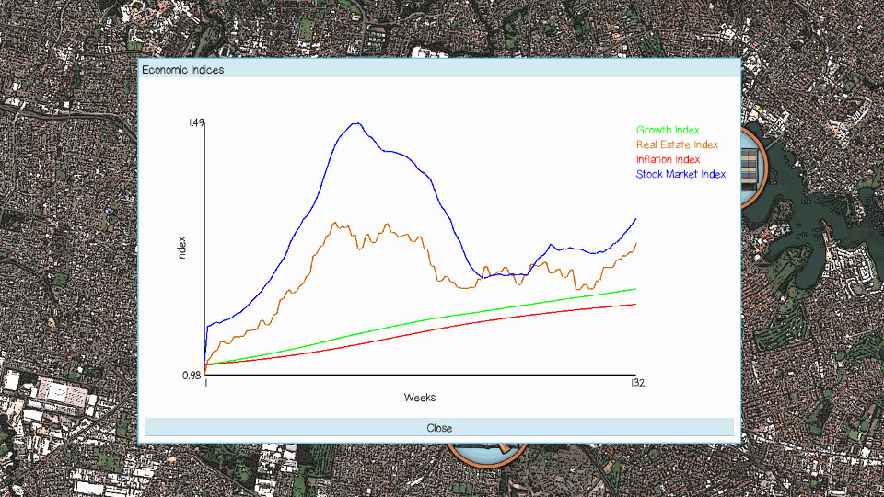
Task: Select the Stock Market Index legend label
Action: (x=680, y=175)
